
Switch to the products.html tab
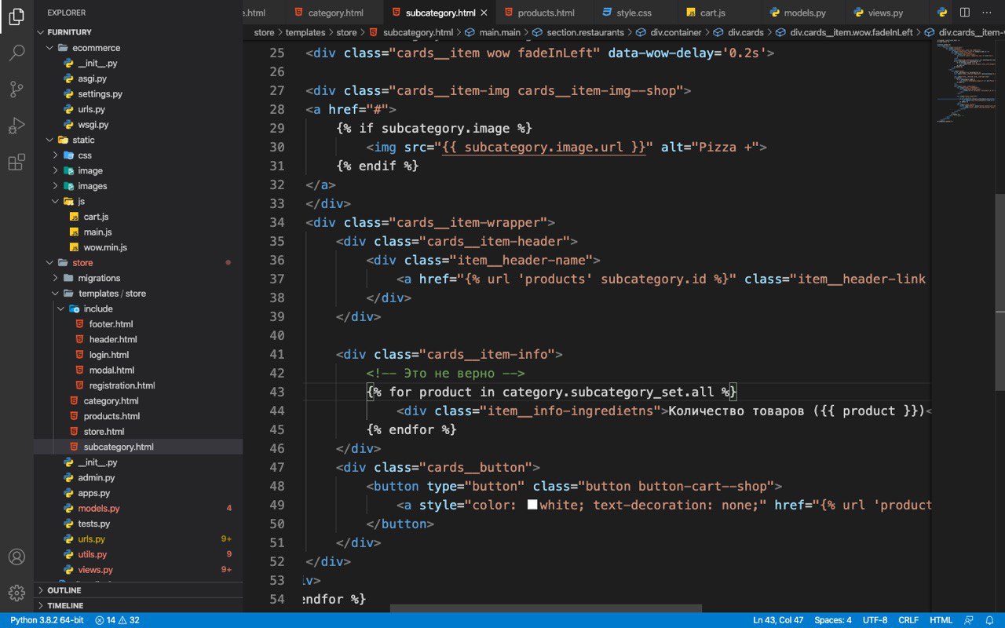(x=546, y=13)
